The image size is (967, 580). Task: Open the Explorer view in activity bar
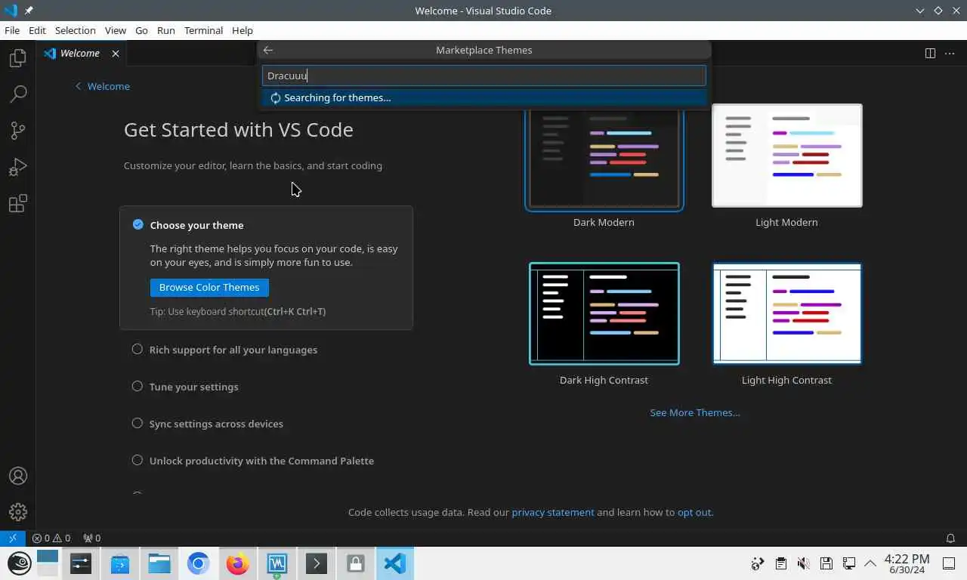18,58
